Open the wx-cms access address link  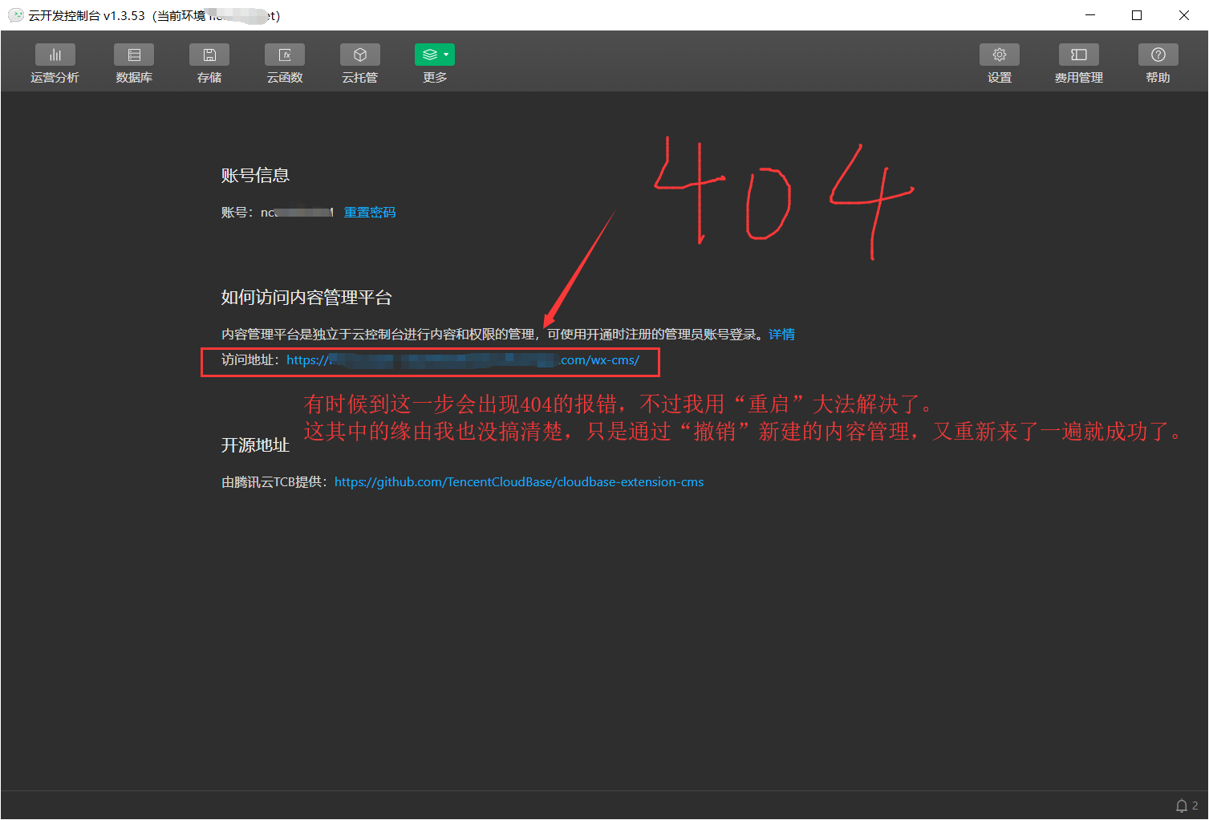pos(463,360)
